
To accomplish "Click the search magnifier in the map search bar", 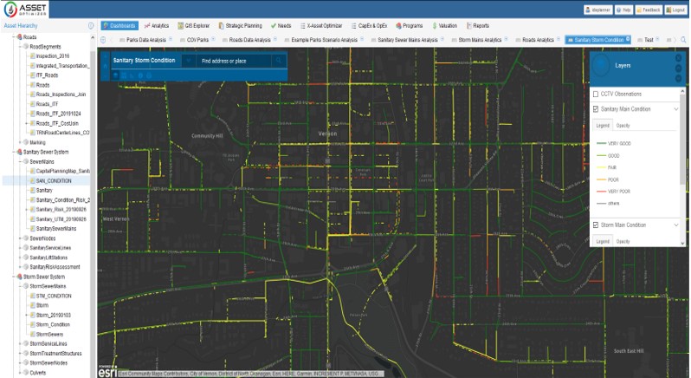I will [x=279, y=62].
